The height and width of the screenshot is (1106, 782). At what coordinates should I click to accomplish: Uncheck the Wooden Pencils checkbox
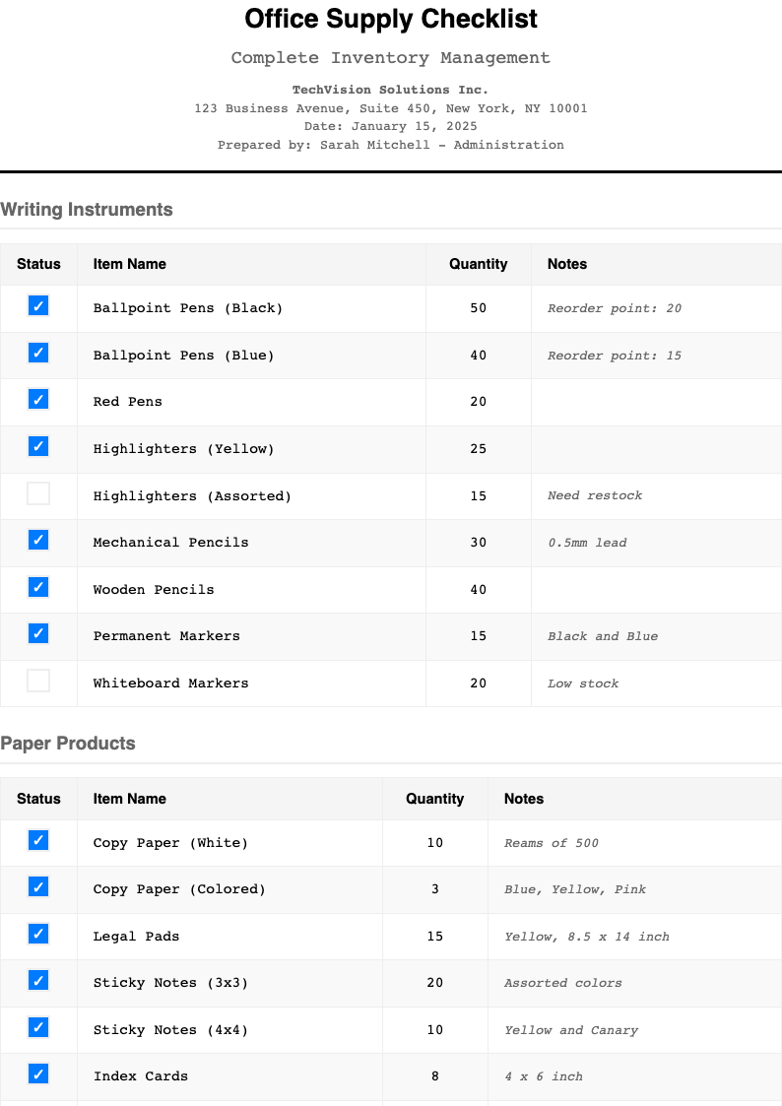(38, 588)
